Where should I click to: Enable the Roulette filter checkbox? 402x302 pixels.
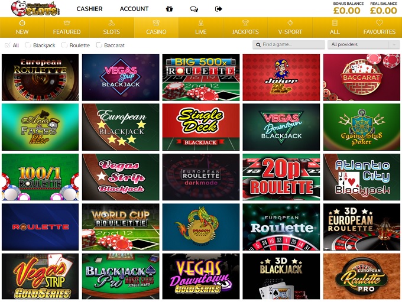click(64, 45)
